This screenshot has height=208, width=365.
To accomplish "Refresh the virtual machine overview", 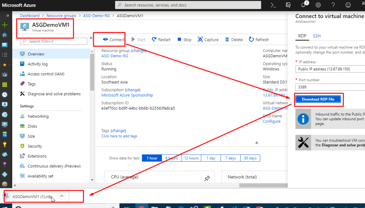I will coord(259,40).
